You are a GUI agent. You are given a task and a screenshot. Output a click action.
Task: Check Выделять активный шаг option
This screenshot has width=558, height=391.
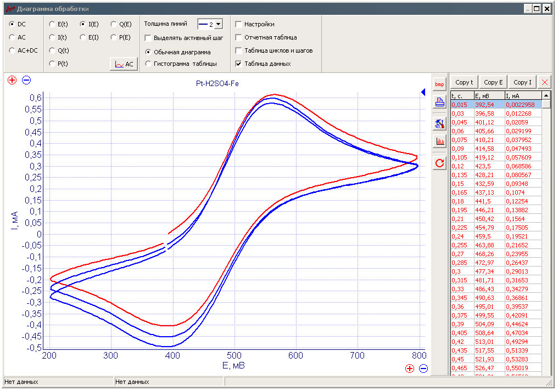pyautogui.click(x=148, y=38)
